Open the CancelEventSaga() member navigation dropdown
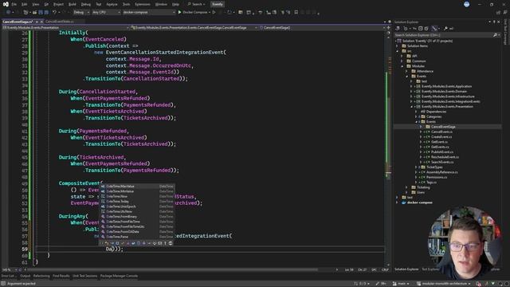The image size is (510, 287). tap(322, 28)
